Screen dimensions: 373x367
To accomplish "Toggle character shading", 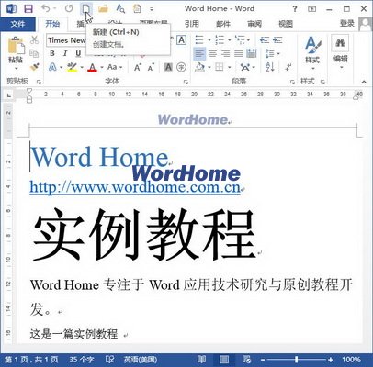I will (168, 67).
